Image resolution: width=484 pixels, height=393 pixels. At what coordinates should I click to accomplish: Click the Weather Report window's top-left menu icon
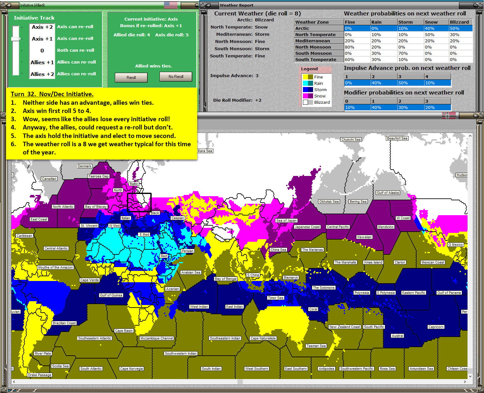pos(209,5)
